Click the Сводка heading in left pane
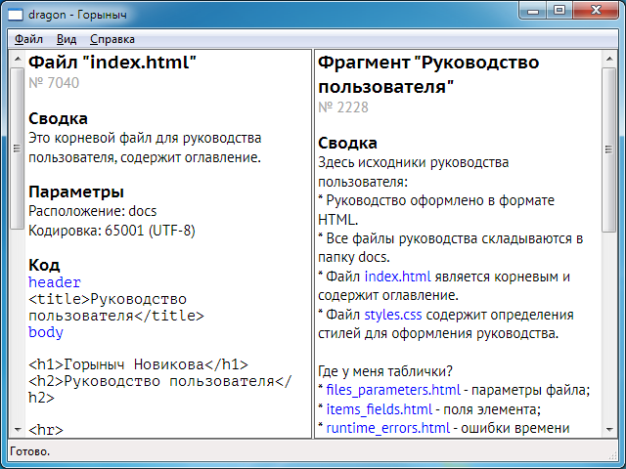The image size is (626, 469). pos(58,118)
